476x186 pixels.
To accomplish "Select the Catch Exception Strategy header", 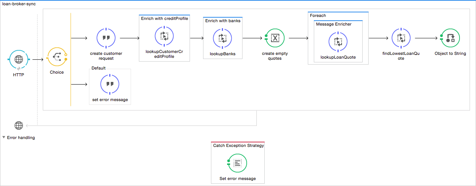I will (x=238, y=145).
